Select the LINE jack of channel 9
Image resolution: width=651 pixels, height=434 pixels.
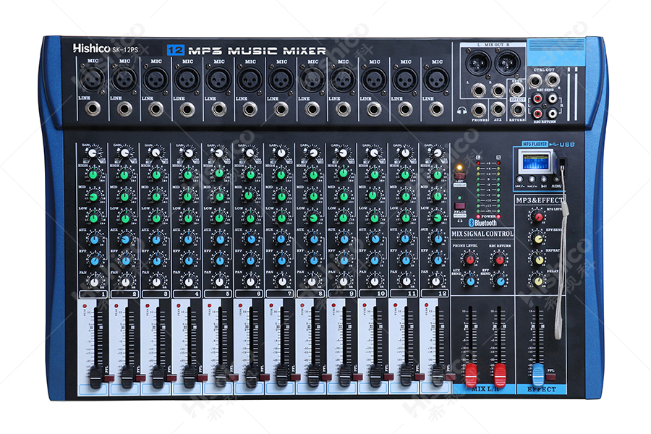click(x=343, y=109)
